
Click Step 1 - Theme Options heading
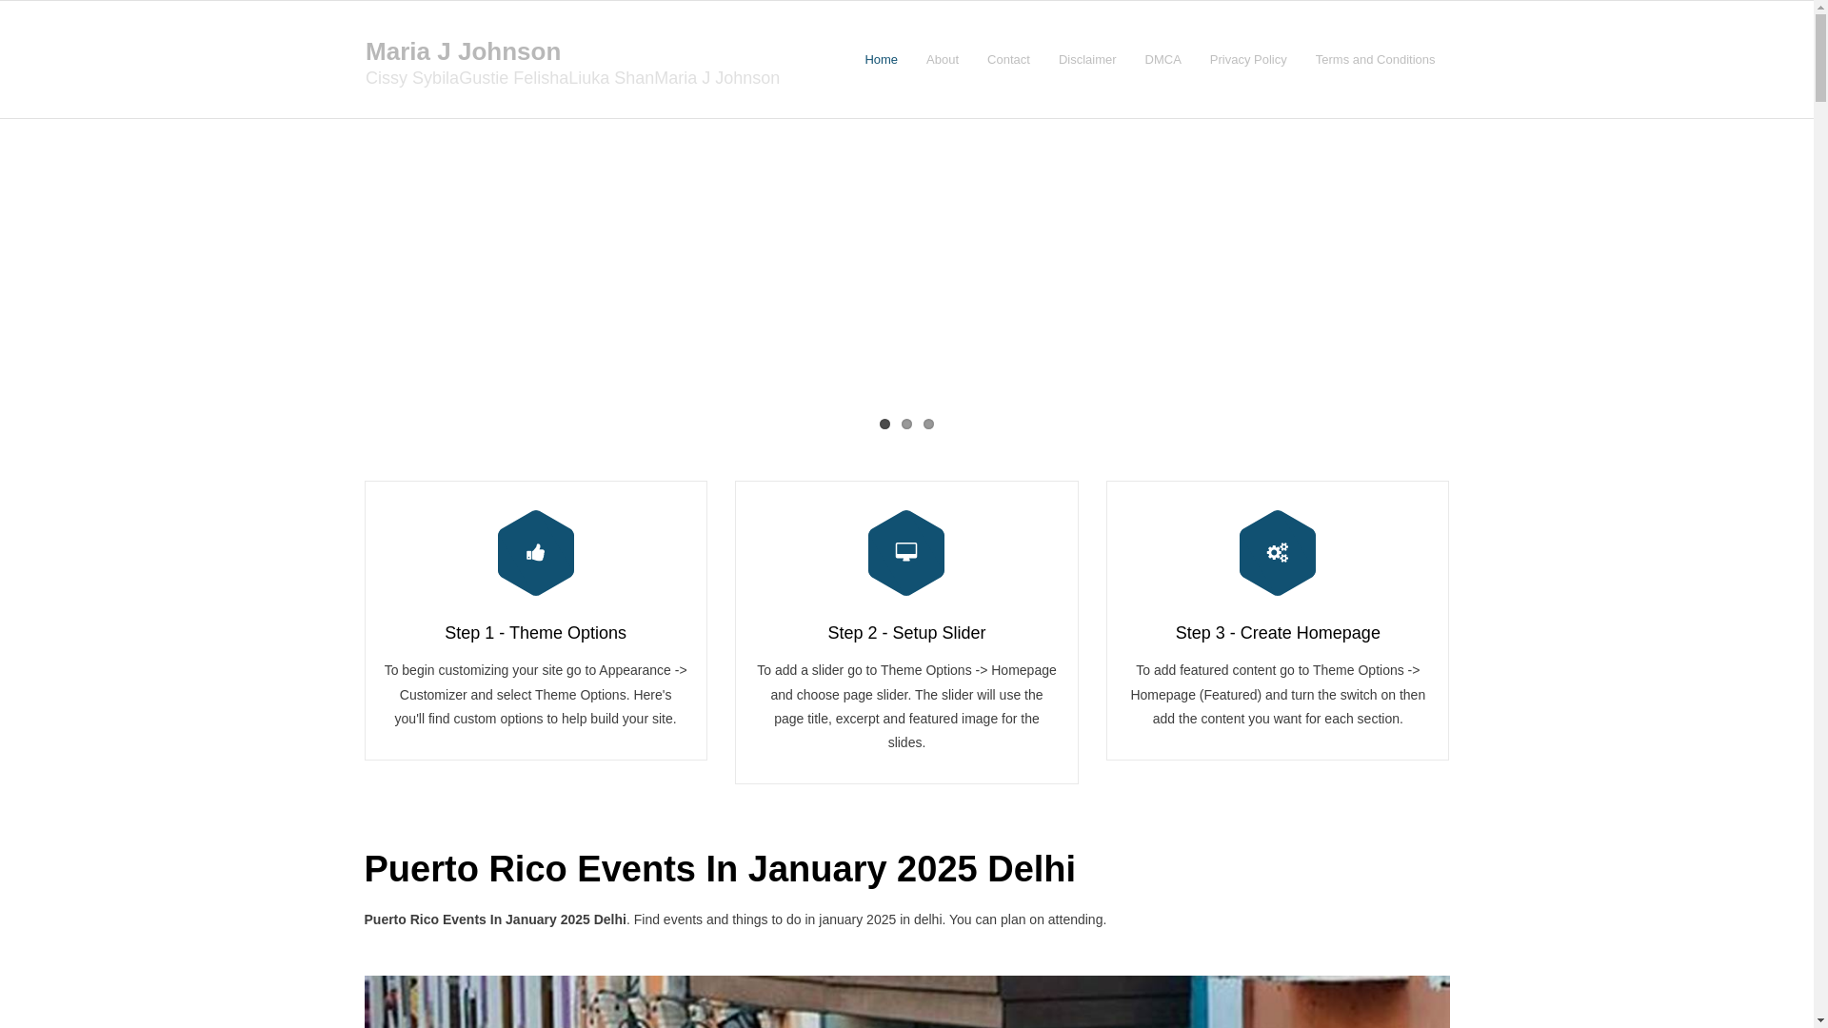[x=535, y=633]
